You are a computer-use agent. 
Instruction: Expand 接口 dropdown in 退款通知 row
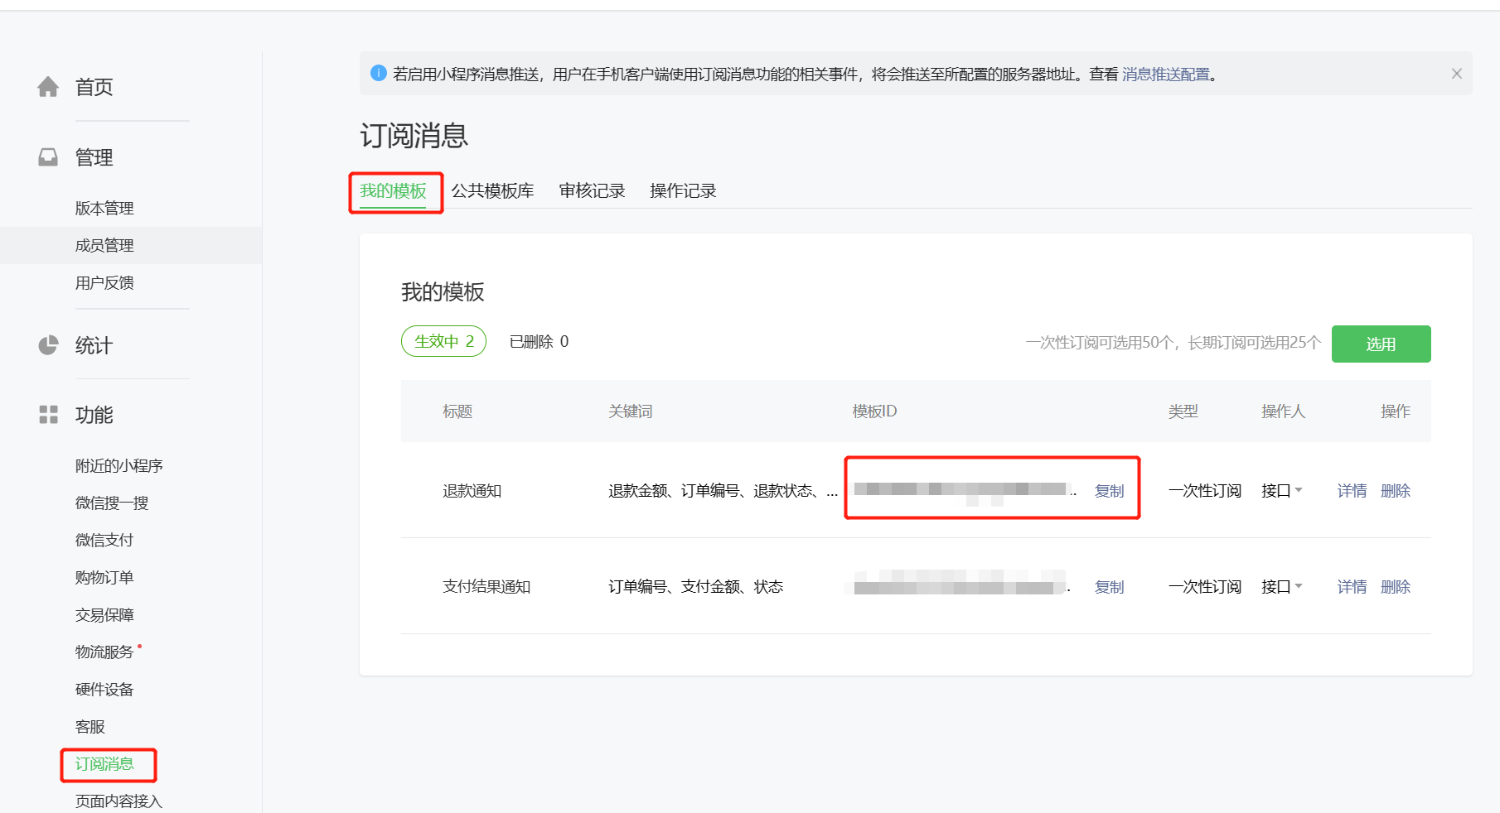click(1282, 491)
